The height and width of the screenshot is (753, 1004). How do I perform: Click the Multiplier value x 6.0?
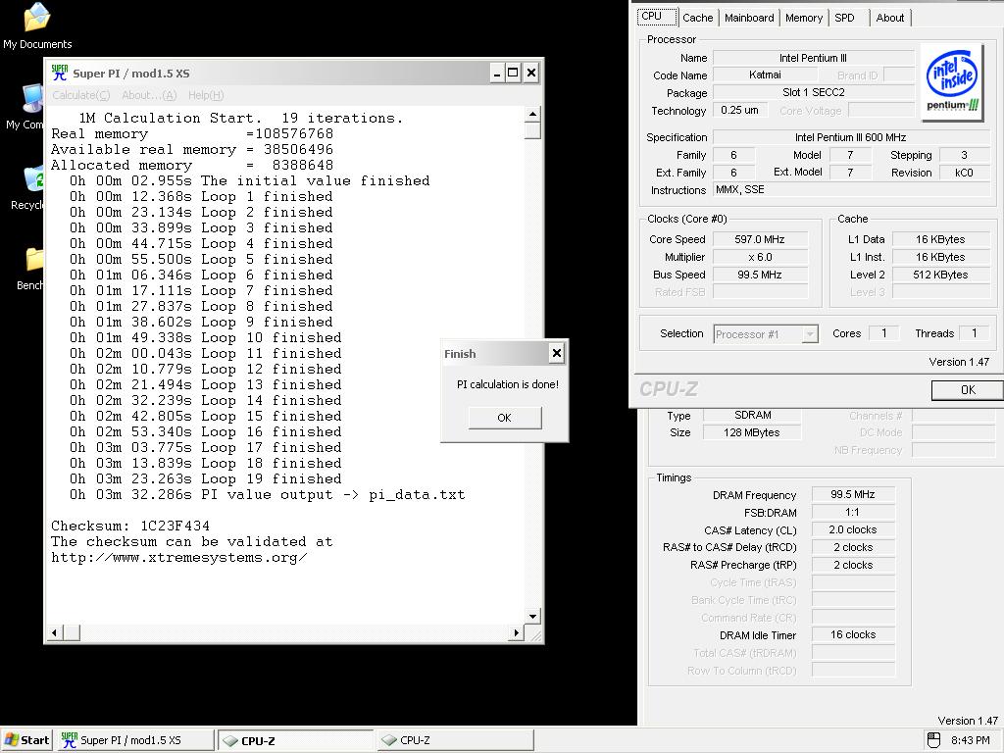[x=760, y=258]
